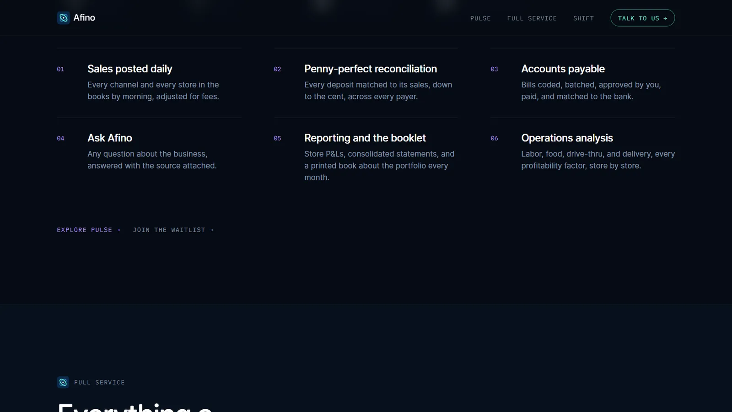Click the Full Service section badge icon
The height and width of the screenshot is (412, 732).
click(63, 382)
